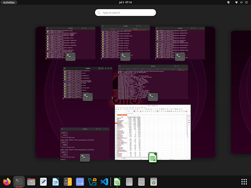251x188 pixels.
Task: Select the LibreOffice Calc spreadsheet window thumbnail
Action: (x=153, y=132)
